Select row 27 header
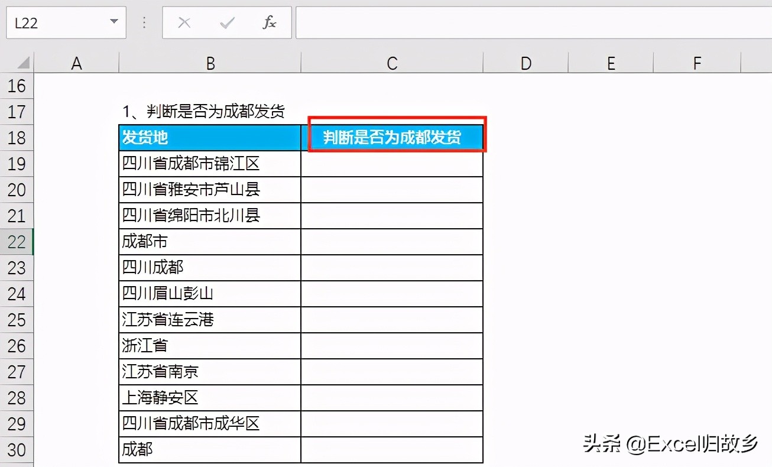The height and width of the screenshot is (467, 772). (x=17, y=372)
